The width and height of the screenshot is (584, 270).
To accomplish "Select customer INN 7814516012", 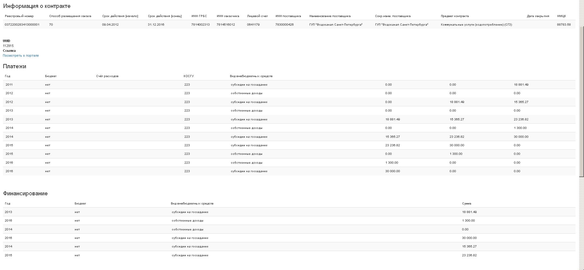I will [226, 25].
